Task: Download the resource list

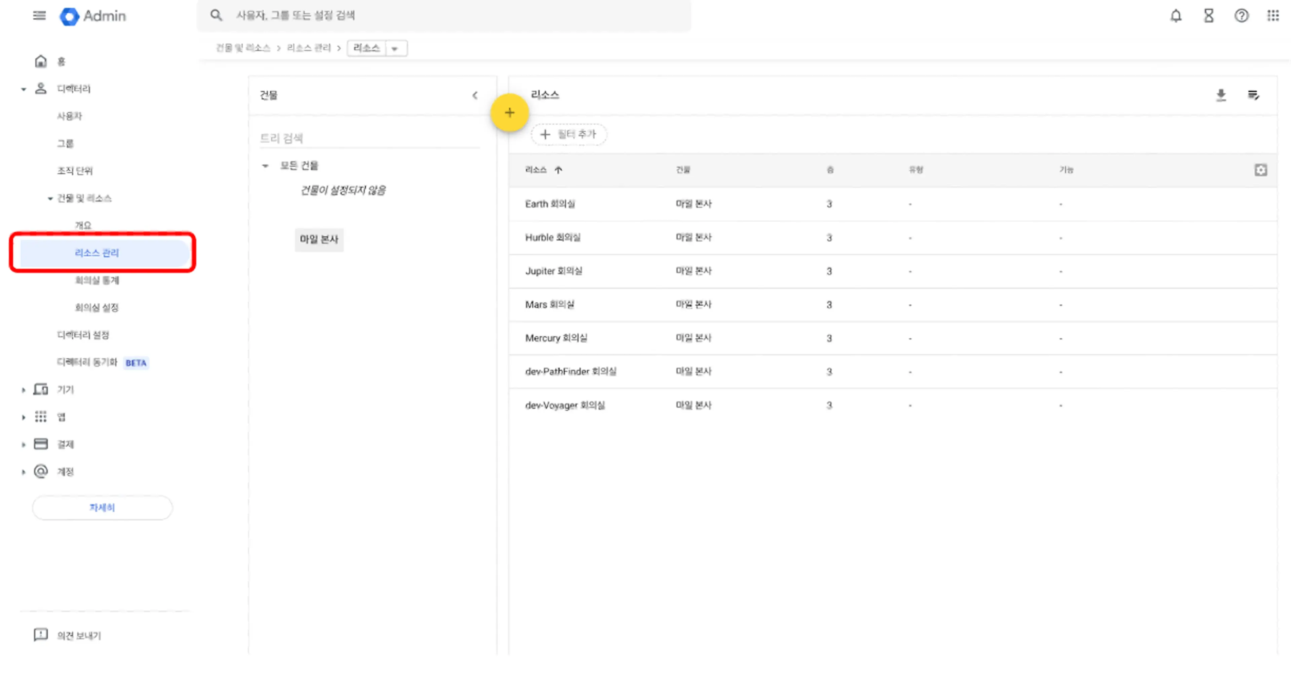Action: pos(1221,95)
